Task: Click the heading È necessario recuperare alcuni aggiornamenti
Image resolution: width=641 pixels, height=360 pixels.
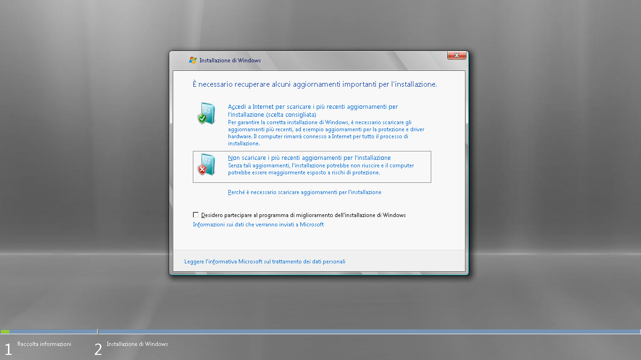Action: (315, 84)
